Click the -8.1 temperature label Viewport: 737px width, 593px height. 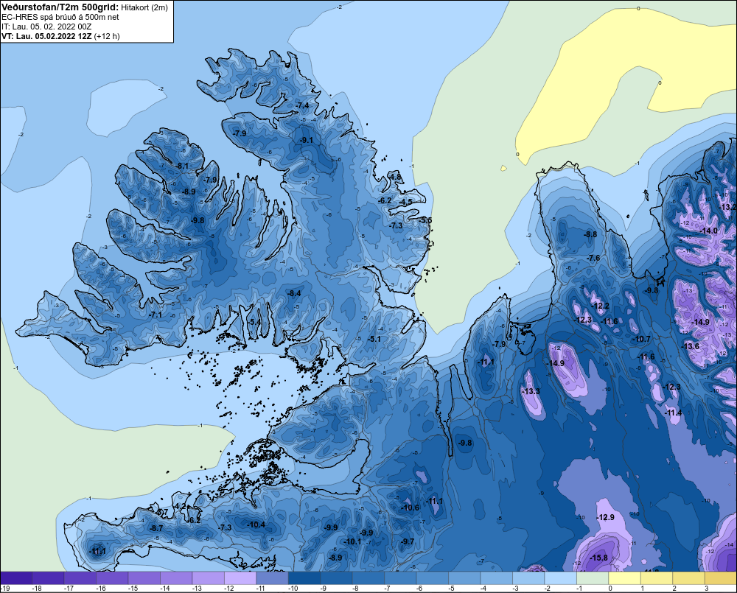[182, 166]
